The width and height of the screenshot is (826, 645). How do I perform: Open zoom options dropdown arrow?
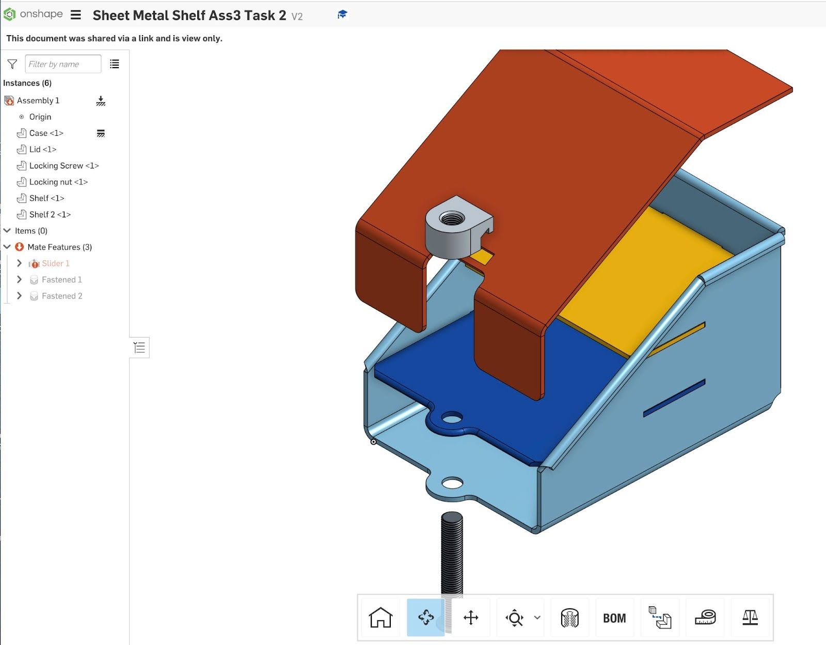click(537, 618)
